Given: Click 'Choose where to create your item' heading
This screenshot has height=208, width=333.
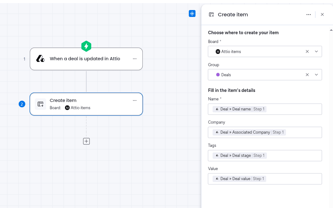Looking at the screenshot, I should [243, 33].
